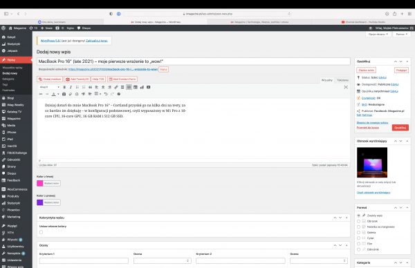Screen dimensions: 415x268
Task: Select the Zwykły wpis format radio
Action: pyautogui.click(x=358, y=216)
